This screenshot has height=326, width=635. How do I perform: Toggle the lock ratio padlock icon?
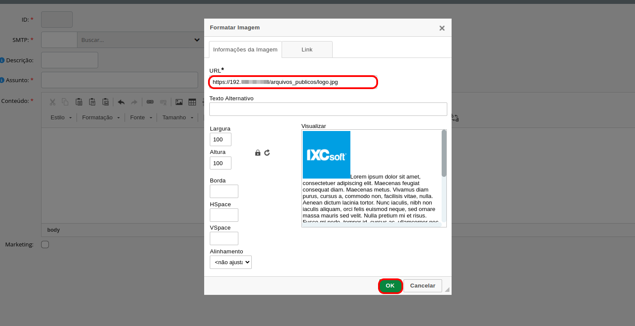[x=258, y=153]
